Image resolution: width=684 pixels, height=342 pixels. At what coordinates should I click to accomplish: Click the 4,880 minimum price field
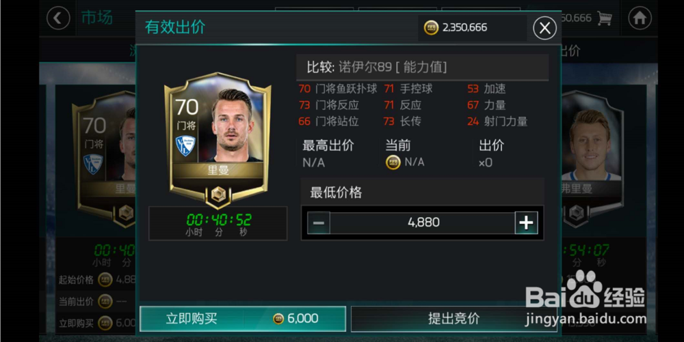pyautogui.click(x=422, y=223)
